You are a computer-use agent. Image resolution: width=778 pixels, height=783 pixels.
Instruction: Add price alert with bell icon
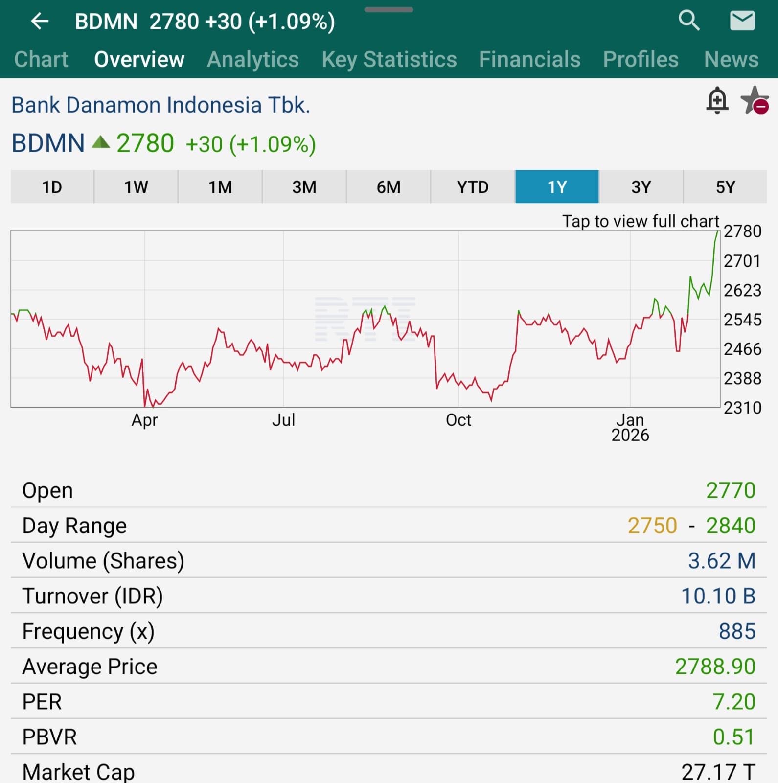(x=717, y=101)
